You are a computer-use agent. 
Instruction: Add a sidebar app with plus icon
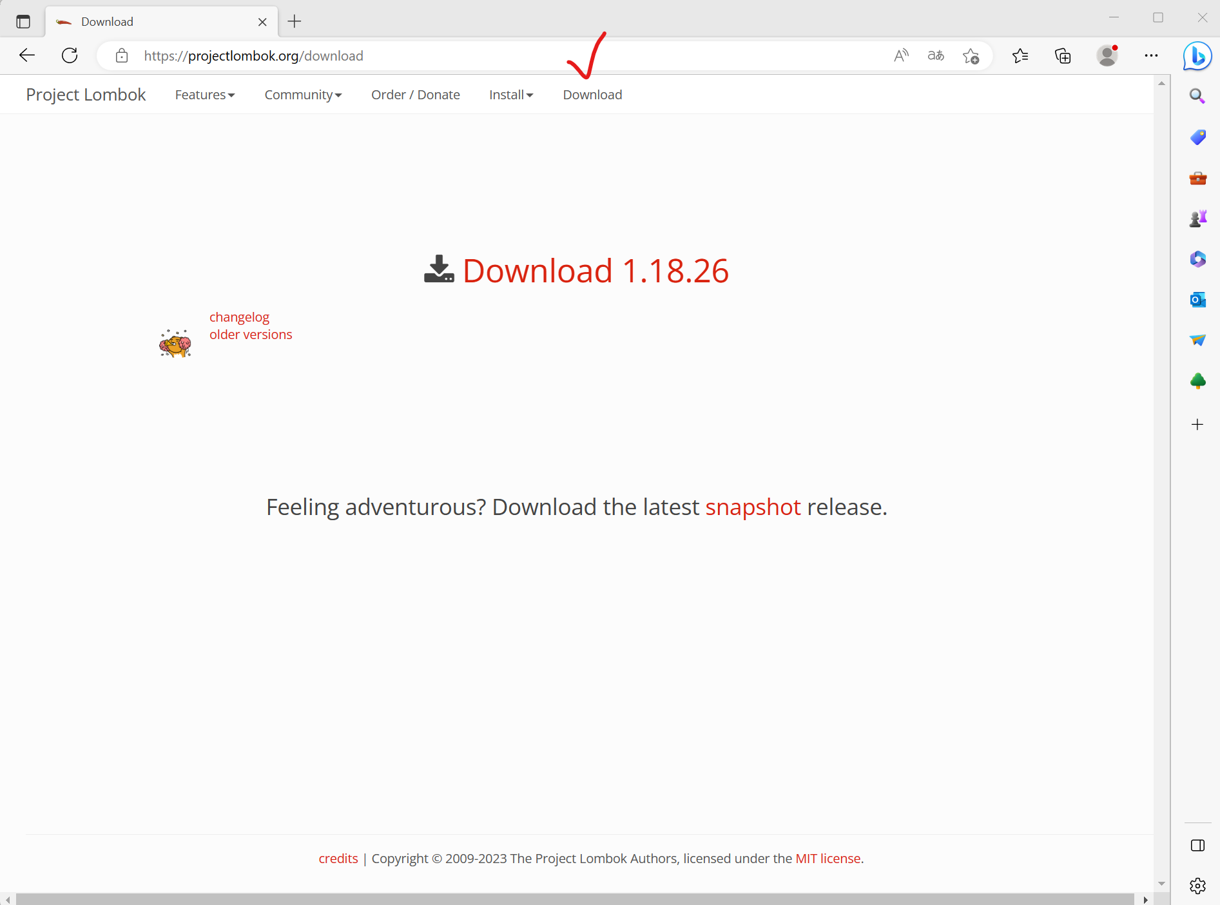1197,424
